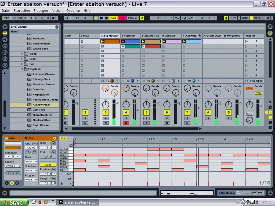The image size is (275, 206).
Task: Click the Erster abelton taskbar button
Action: 78,202
